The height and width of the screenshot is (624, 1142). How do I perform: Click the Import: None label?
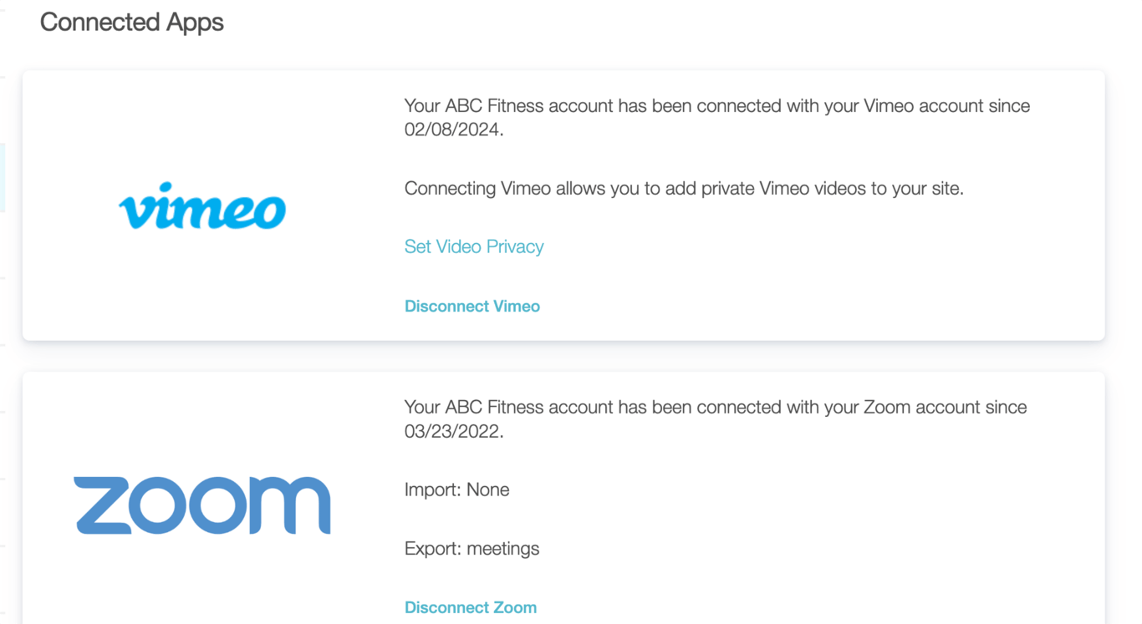coord(456,490)
